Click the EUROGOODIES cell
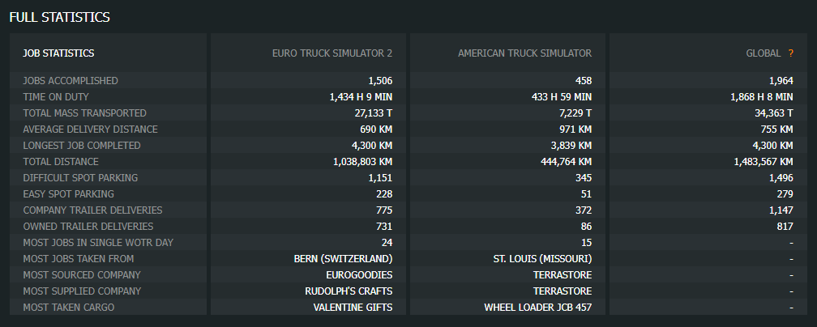 (359, 274)
